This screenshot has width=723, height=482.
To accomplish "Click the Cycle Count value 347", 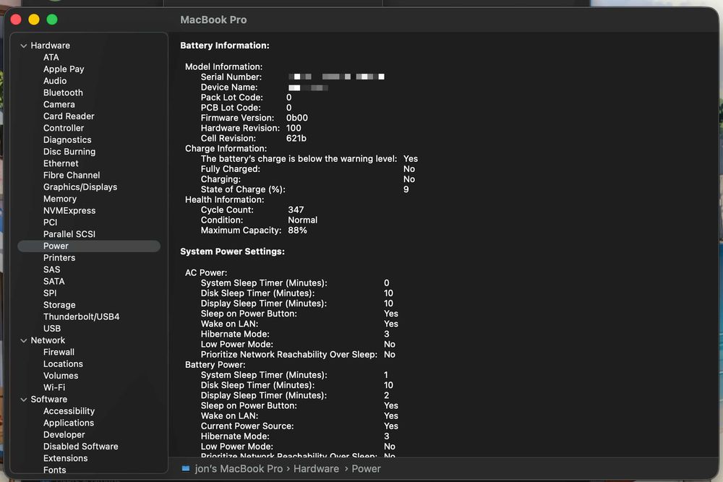I will pos(296,210).
